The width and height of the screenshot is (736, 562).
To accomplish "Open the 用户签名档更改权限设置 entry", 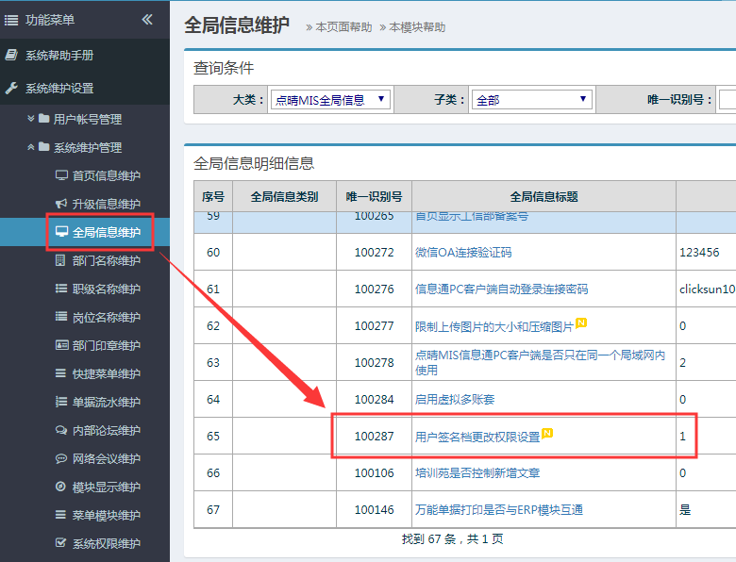I will pyautogui.click(x=477, y=437).
